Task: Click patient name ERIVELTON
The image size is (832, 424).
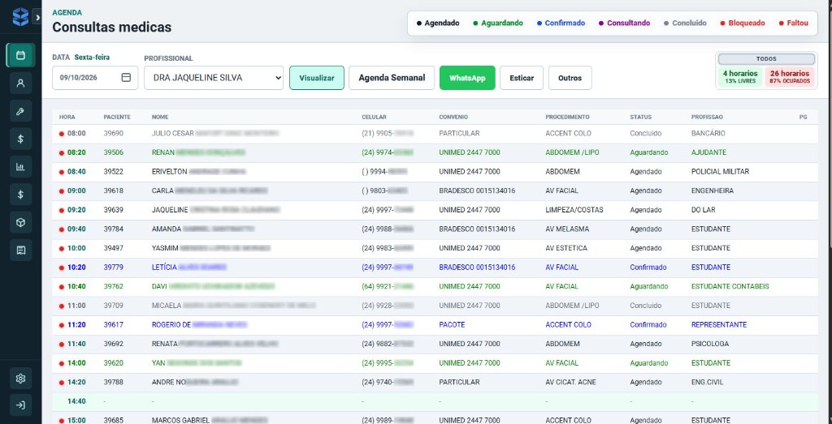Action: pos(170,172)
